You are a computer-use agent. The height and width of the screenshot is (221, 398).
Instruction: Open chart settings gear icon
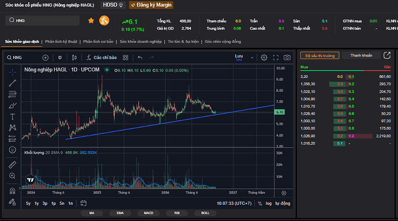click(x=264, y=58)
